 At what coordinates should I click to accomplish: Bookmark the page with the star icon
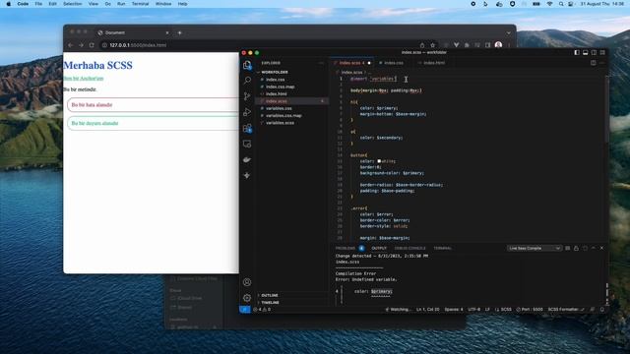pyautogui.click(x=433, y=45)
